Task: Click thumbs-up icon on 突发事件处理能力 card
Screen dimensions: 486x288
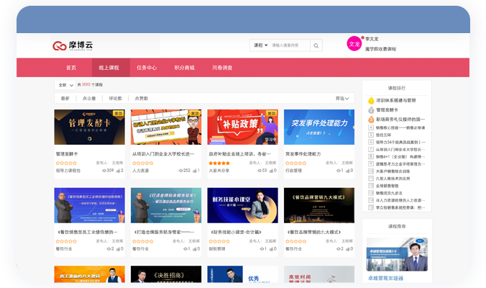Action: [x=348, y=171]
